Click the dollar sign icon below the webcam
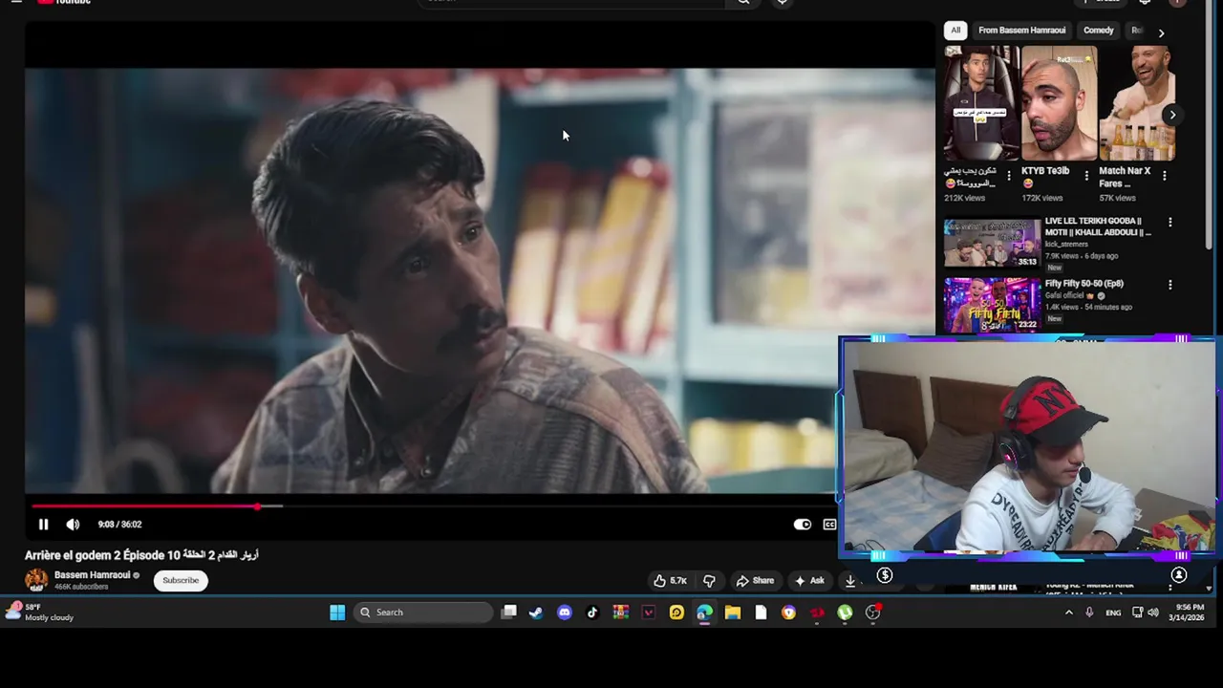 pyautogui.click(x=885, y=575)
